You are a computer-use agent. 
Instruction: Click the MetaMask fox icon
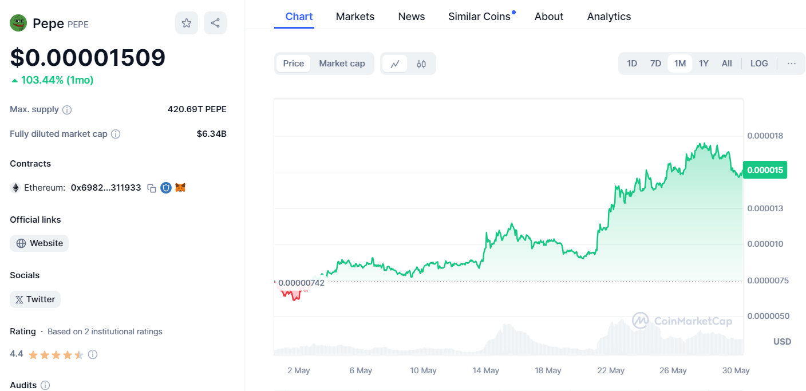[x=180, y=188]
